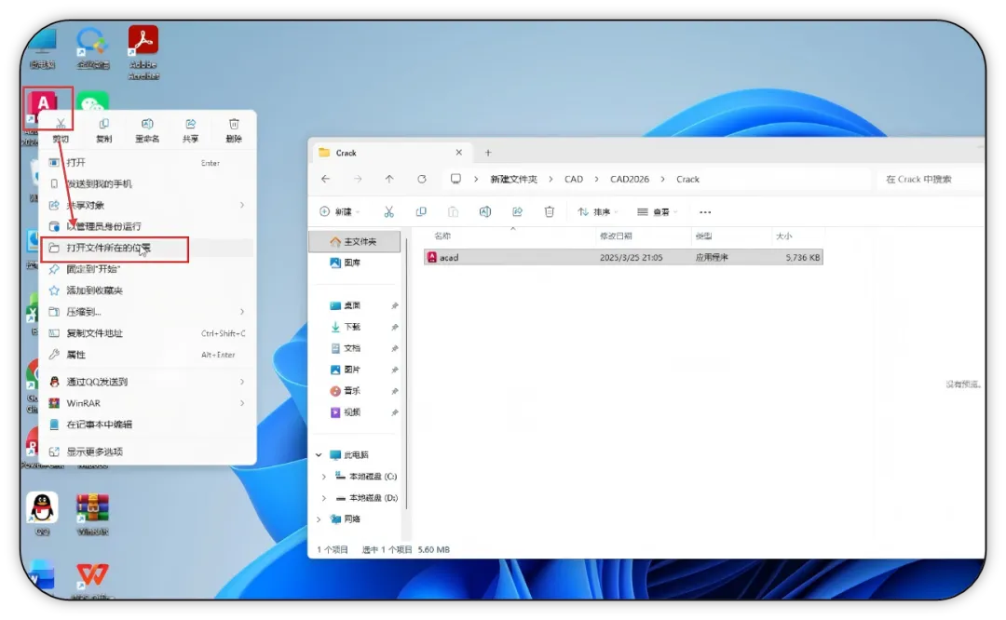The width and height of the screenshot is (1006, 620).
Task: Open Adobe Acrobat desktop icon
Action: pos(143,51)
